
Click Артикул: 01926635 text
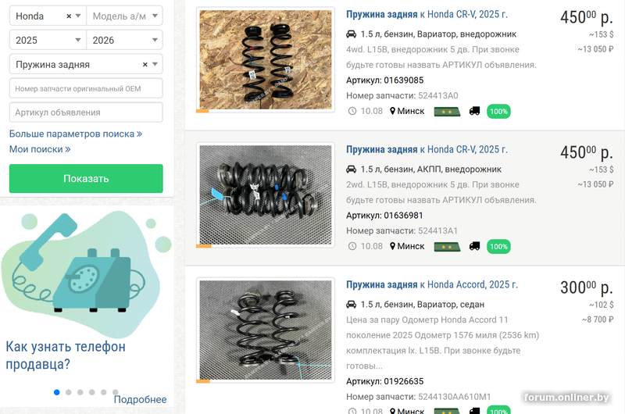click(384, 381)
